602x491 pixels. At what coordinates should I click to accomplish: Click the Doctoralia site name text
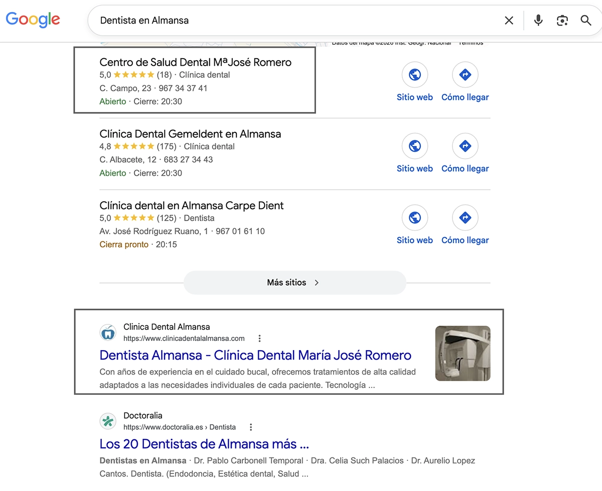click(x=143, y=416)
